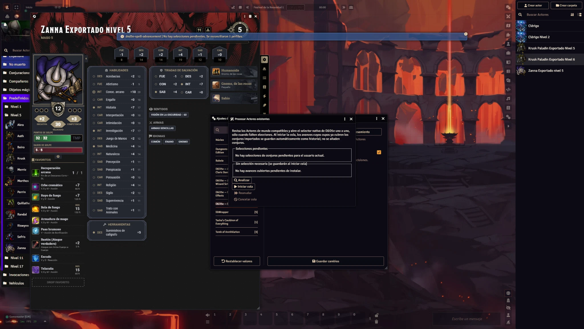The height and width of the screenshot is (329, 584).
Task: Collapse the Predefinidos folder
Action: (16, 98)
